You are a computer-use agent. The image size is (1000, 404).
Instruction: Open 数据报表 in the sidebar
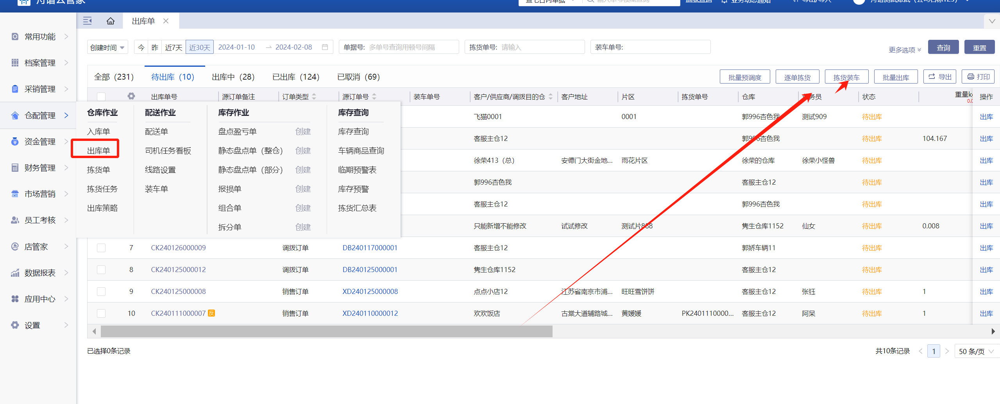click(39, 273)
